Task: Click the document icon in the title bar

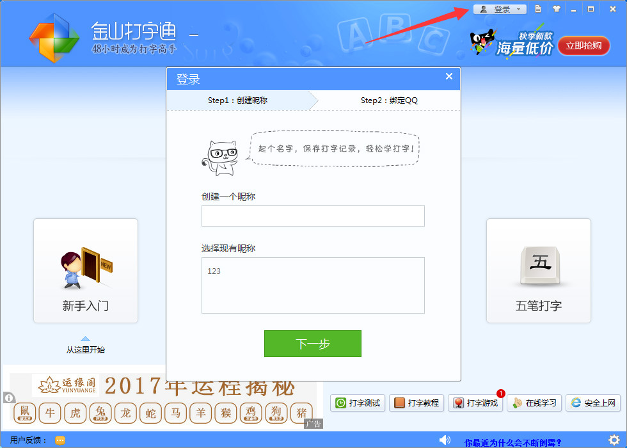Action: [538, 9]
